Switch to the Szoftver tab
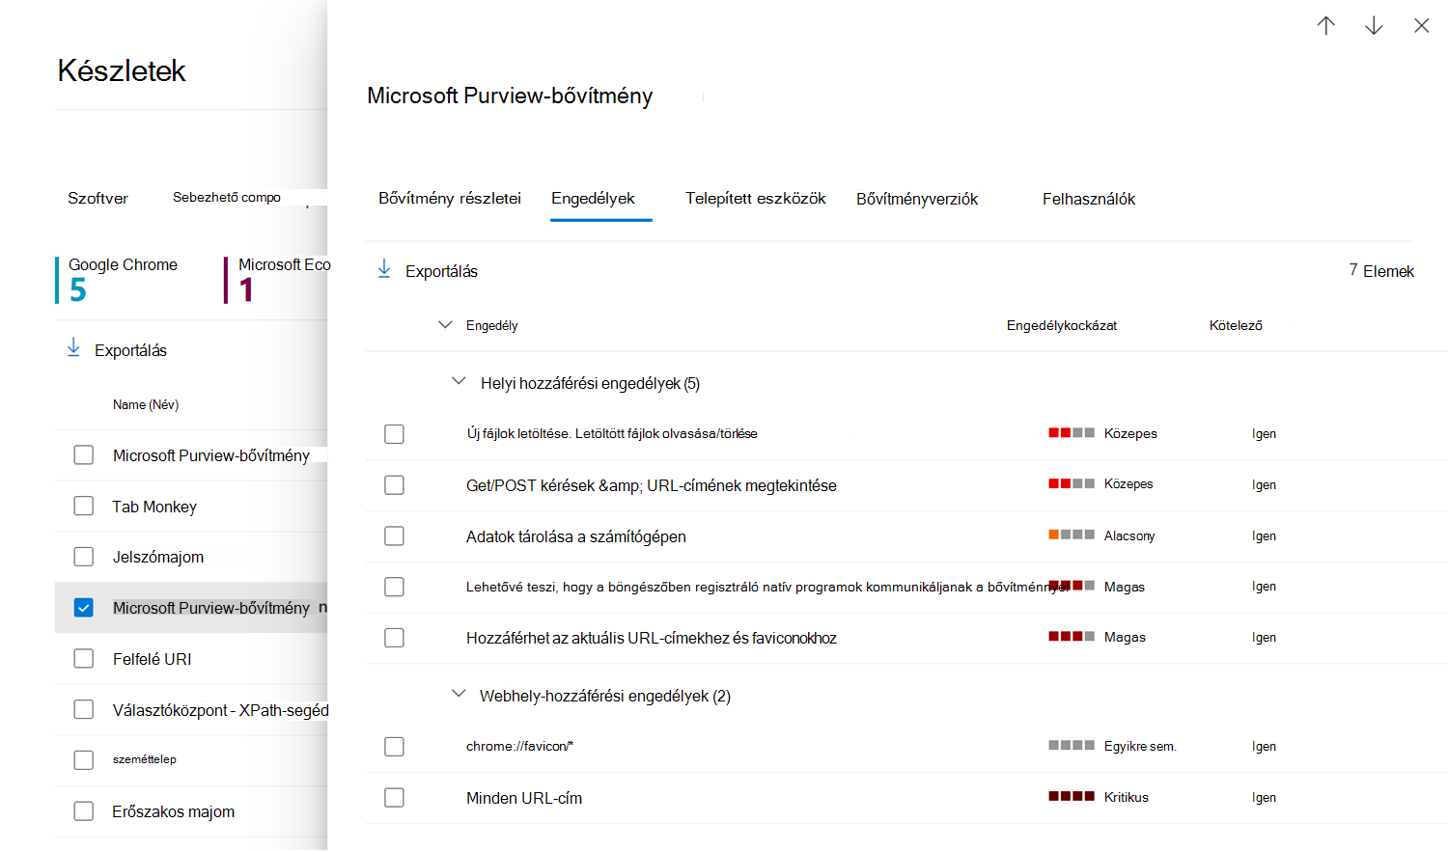This screenshot has width=1448, height=851. [x=97, y=199]
